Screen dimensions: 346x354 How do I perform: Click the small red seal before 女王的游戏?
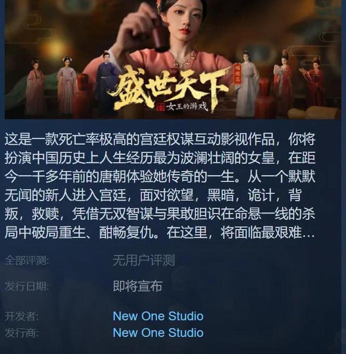coord(161,107)
